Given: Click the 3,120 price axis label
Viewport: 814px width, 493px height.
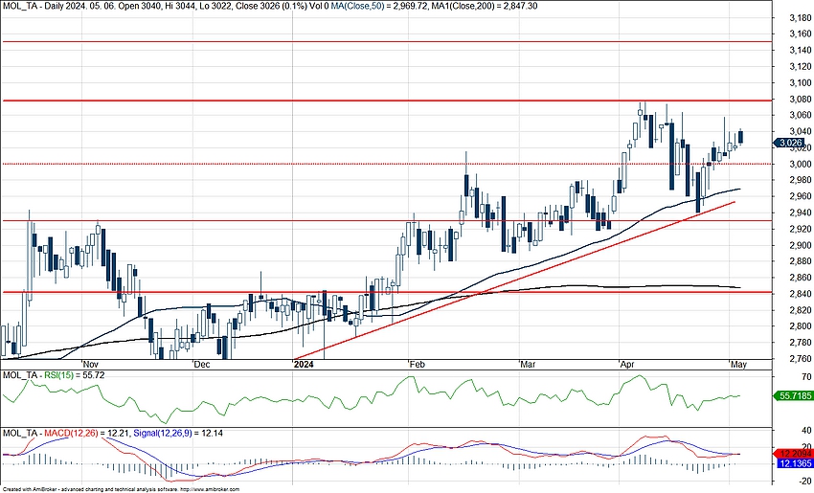Looking at the screenshot, I should coord(800,66).
